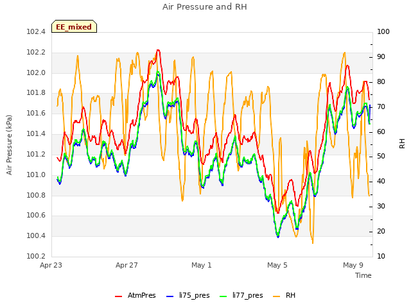This screenshot has width=411, height=308.
Task: Select the chart title Air Pressure and RH
Action: (205, 7)
